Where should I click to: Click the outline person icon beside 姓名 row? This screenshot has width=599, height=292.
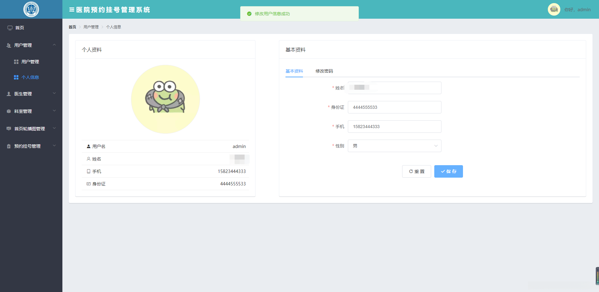(89, 159)
